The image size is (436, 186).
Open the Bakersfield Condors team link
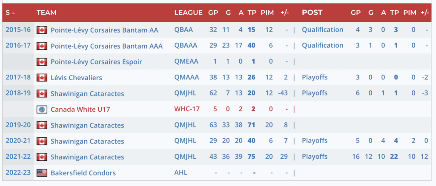pos(83,173)
